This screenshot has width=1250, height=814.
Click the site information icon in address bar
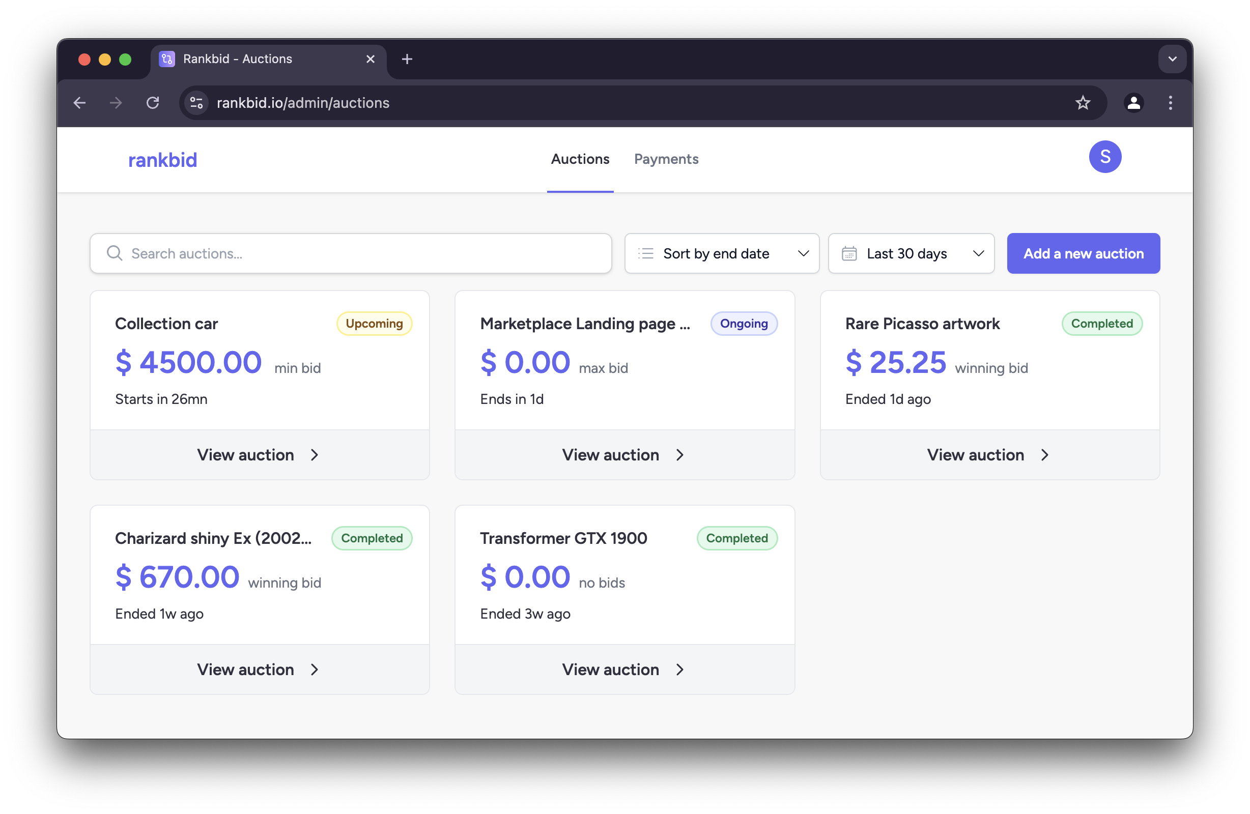[196, 103]
